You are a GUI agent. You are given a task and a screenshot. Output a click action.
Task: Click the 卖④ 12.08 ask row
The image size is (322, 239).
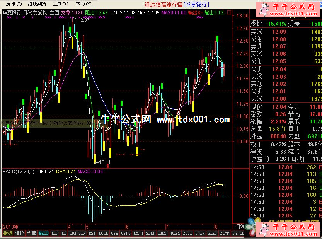pyautogui.click(x=286, y=39)
